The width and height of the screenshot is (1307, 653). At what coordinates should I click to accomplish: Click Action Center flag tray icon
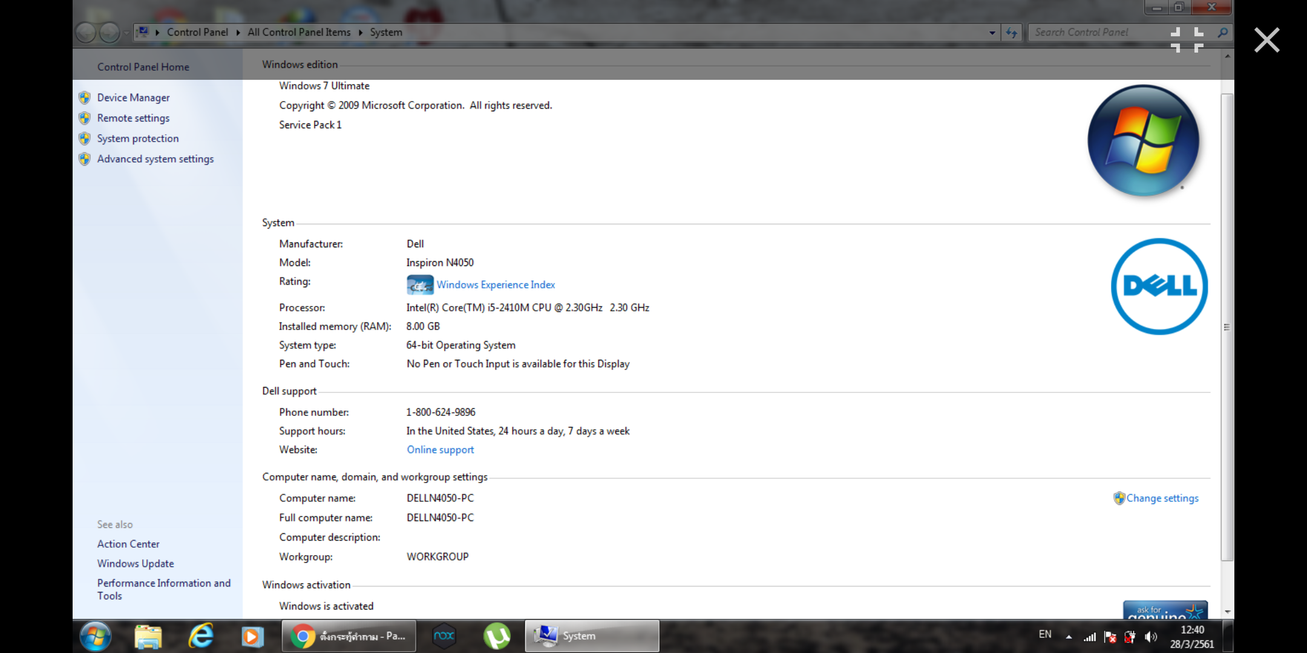point(1110,637)
